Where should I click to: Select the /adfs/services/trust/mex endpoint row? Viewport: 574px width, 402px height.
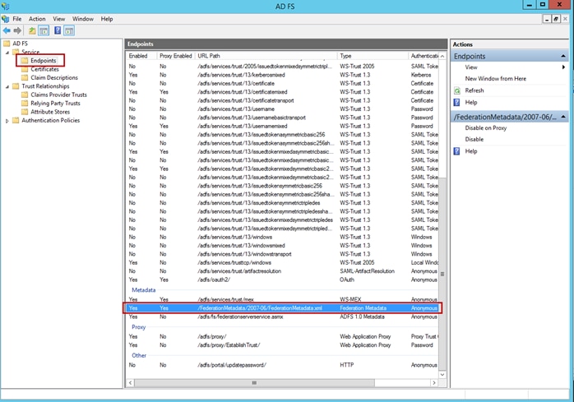point(282,299)
